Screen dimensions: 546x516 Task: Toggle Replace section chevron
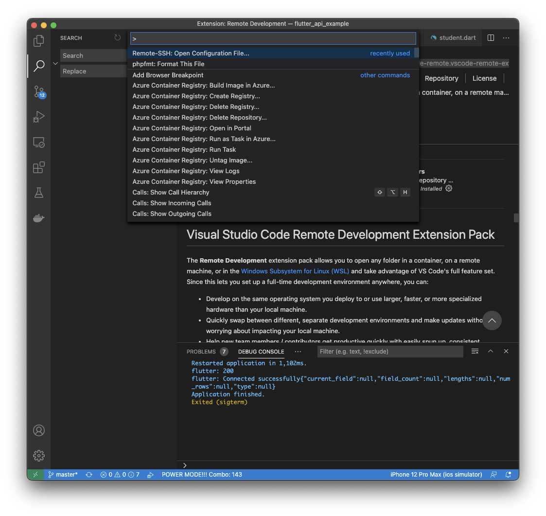tap(55, 63)
